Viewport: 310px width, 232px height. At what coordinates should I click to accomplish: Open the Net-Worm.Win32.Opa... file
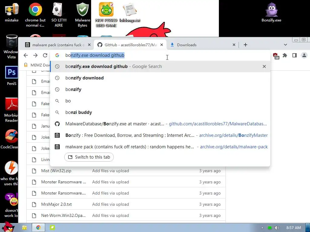pyautogui.click(x=63, y=215)
